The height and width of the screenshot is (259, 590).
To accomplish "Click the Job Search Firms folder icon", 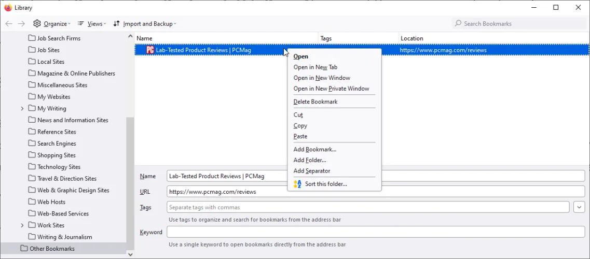I will coord(32,38).
